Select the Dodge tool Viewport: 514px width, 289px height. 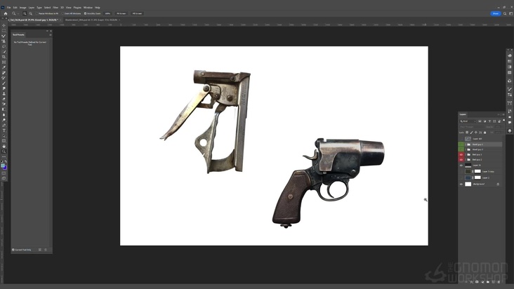tap(4, 120)
